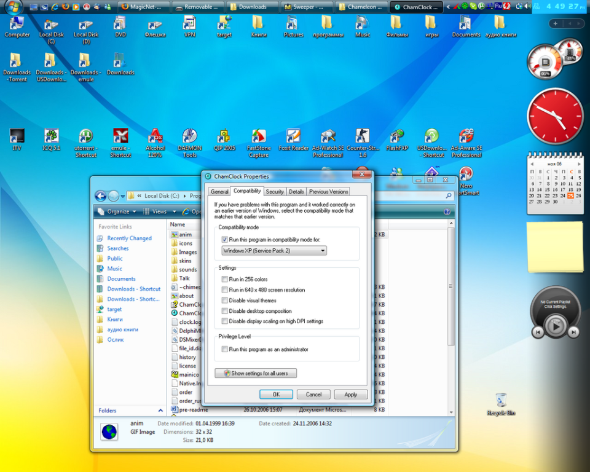Viewport: 590px width, 472px height.
Task: Select FastStone Capture desktop icon
Action: point(259,143)
